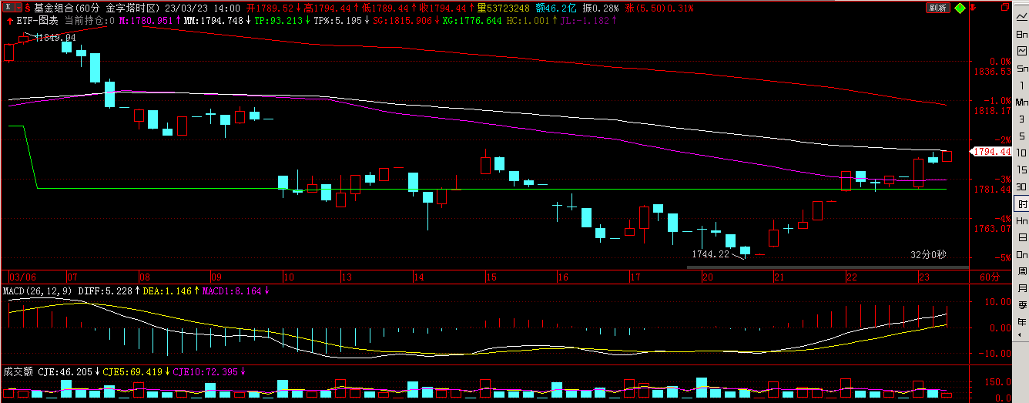Click the 1836.53 price axis label
Viewport: 1029px width, 403px height.
992,71
